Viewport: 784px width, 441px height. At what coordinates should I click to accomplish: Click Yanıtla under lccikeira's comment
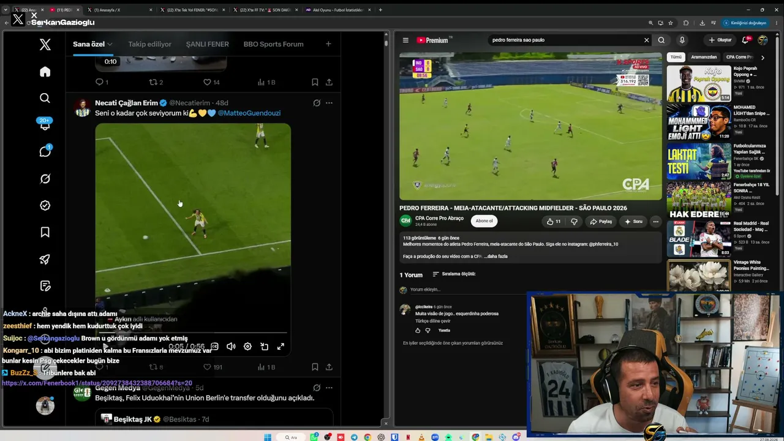point(444,331)
